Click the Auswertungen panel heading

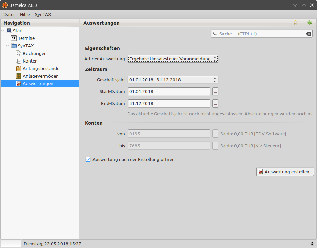(101, 23)
